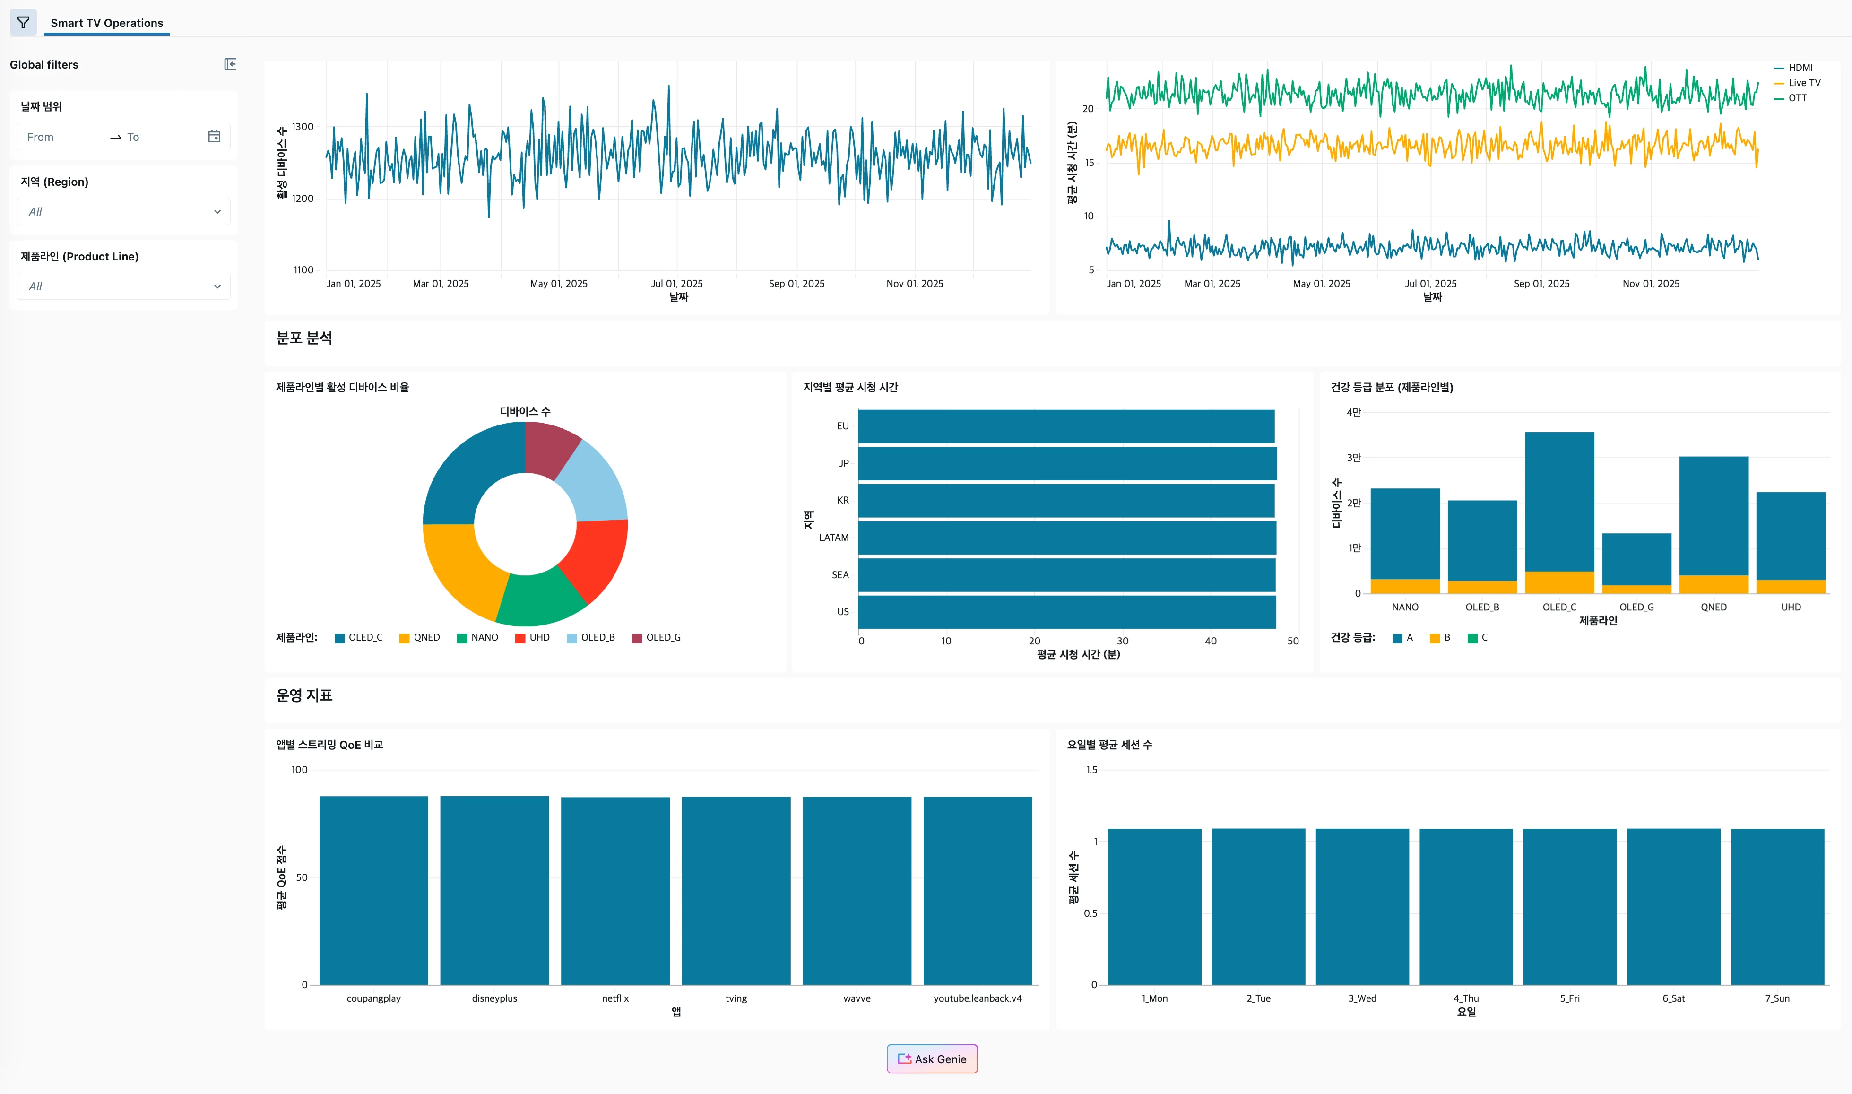This screenshot has width=1852, height=1094.
Task: Select UHD legend swatch in donut chart
Action: (x=520, y=638)
